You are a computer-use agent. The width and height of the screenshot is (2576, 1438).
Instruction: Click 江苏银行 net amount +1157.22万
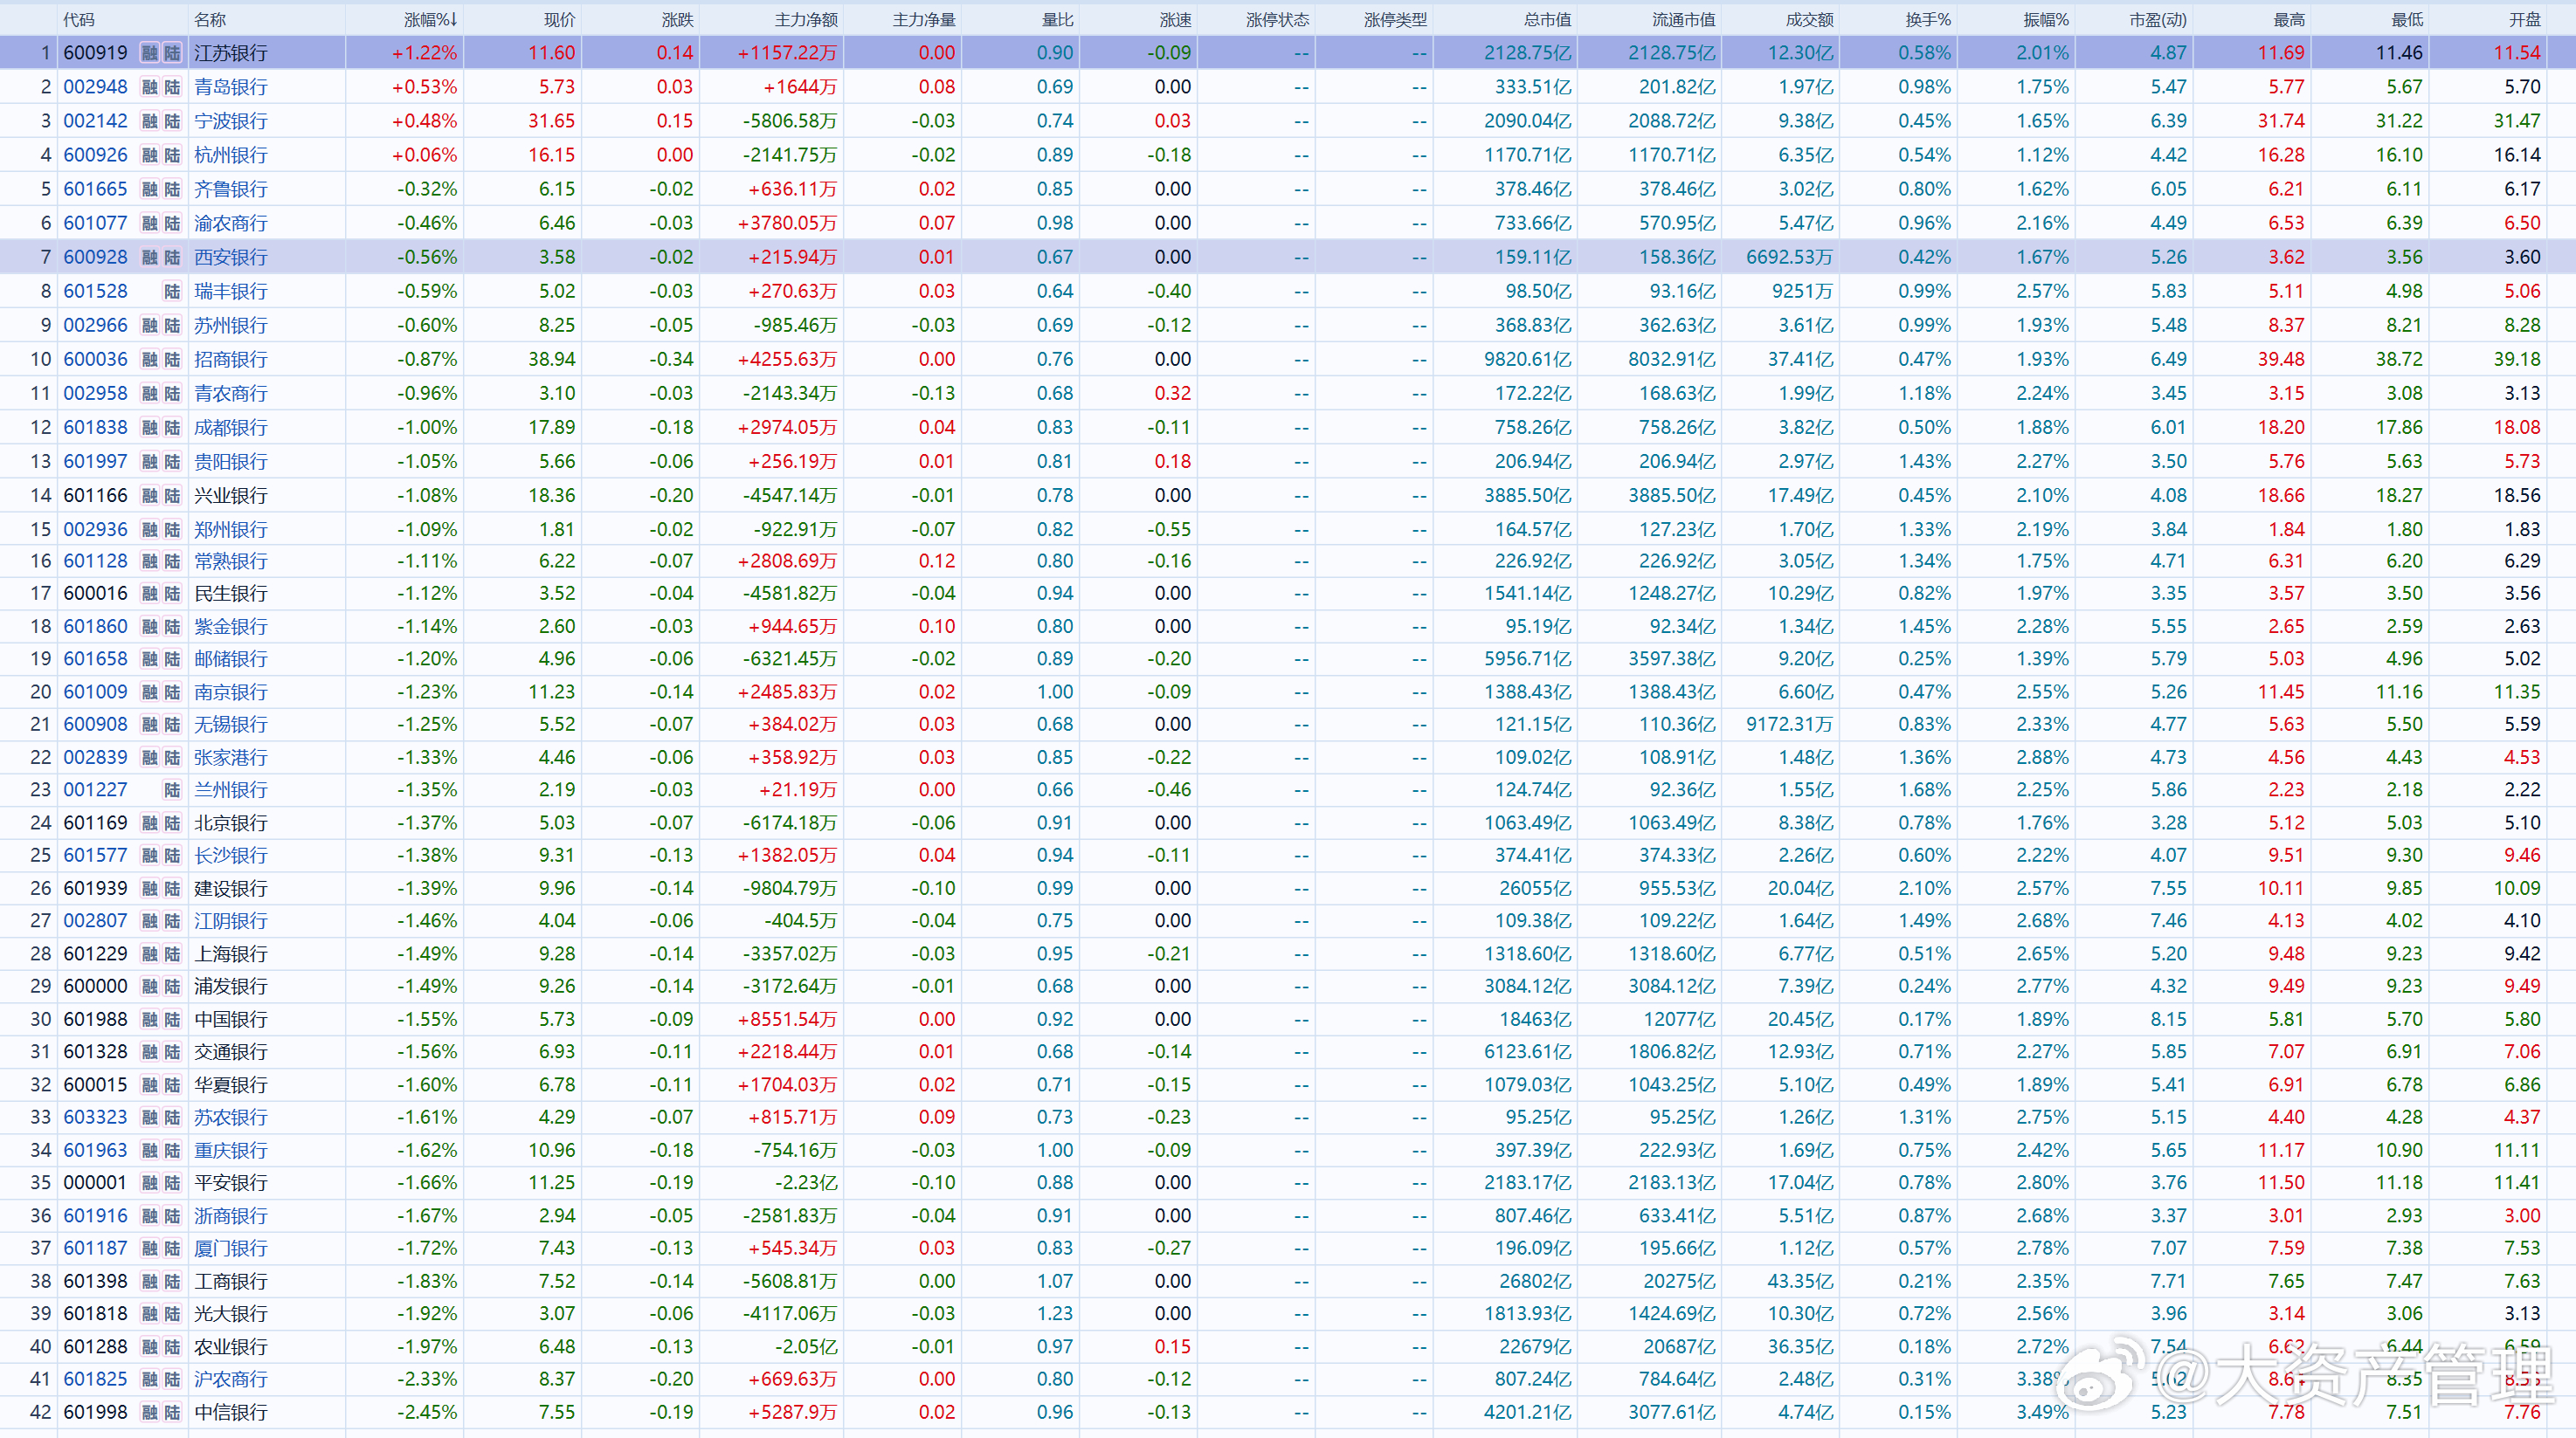(x=787, y=53)
